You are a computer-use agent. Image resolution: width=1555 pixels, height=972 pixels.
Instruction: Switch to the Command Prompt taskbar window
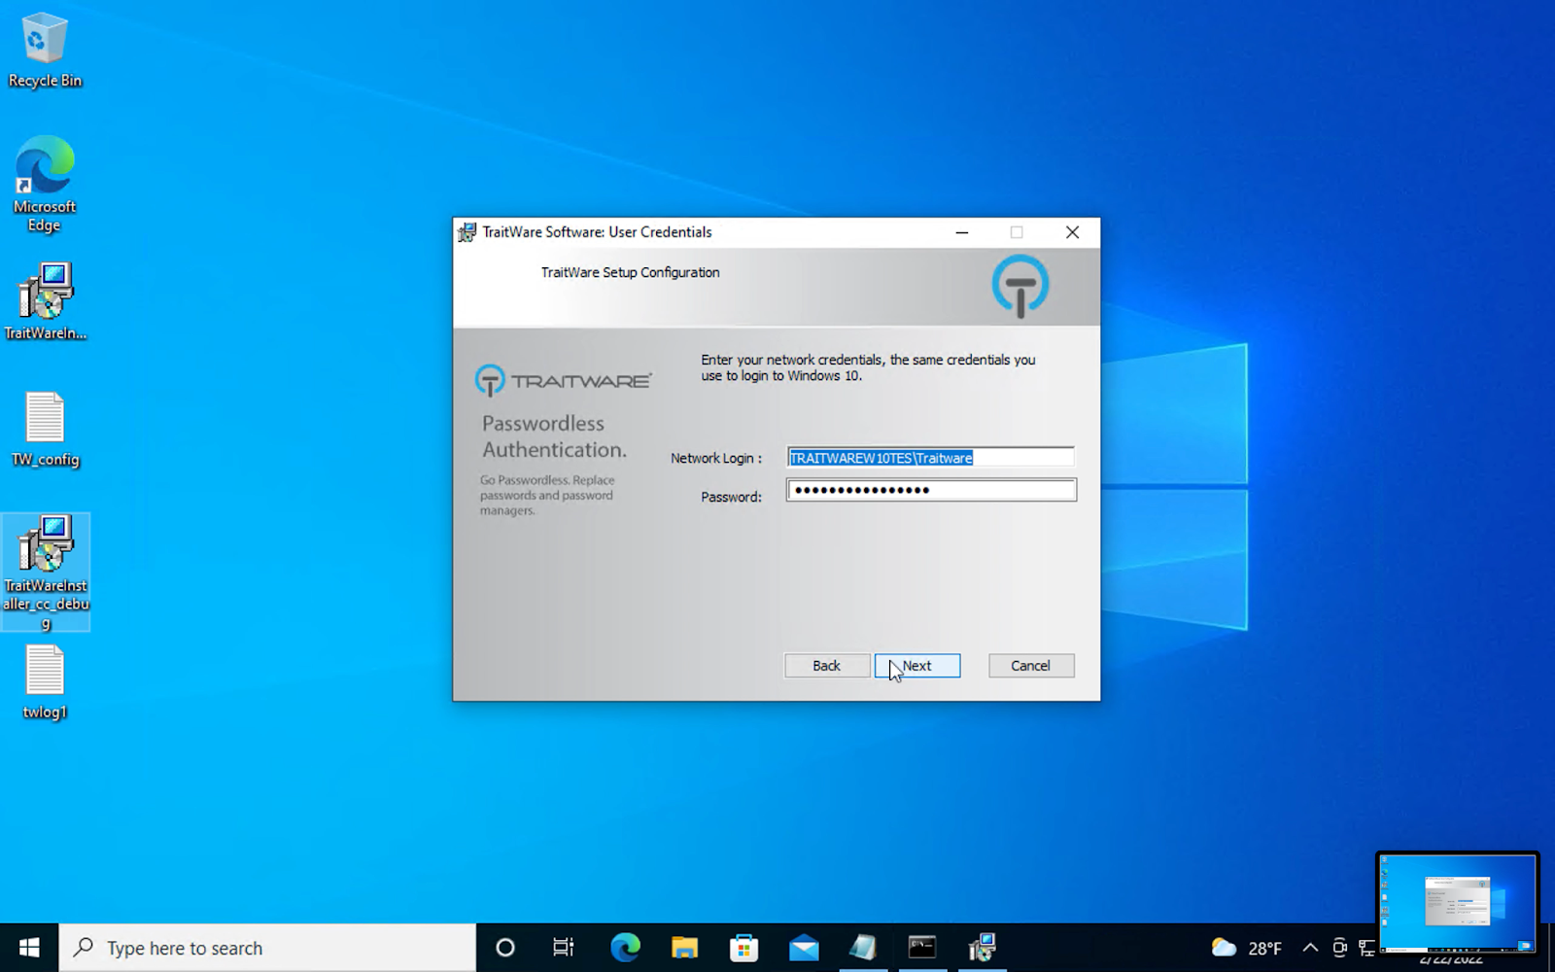tap(922, 948)
